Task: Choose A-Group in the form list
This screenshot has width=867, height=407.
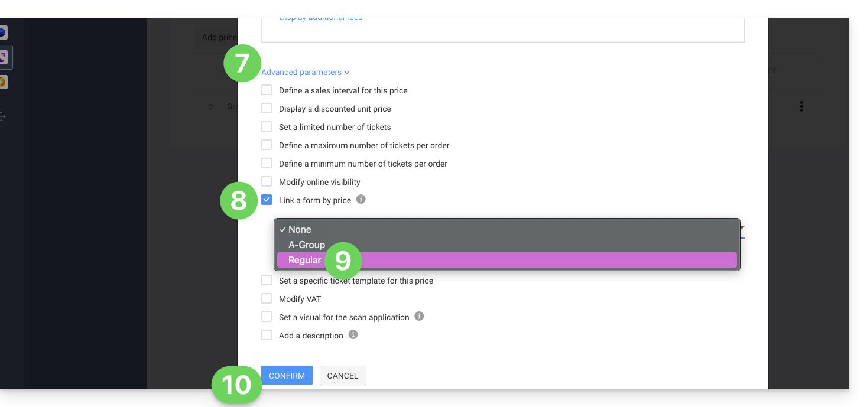Action: point(307,245)
